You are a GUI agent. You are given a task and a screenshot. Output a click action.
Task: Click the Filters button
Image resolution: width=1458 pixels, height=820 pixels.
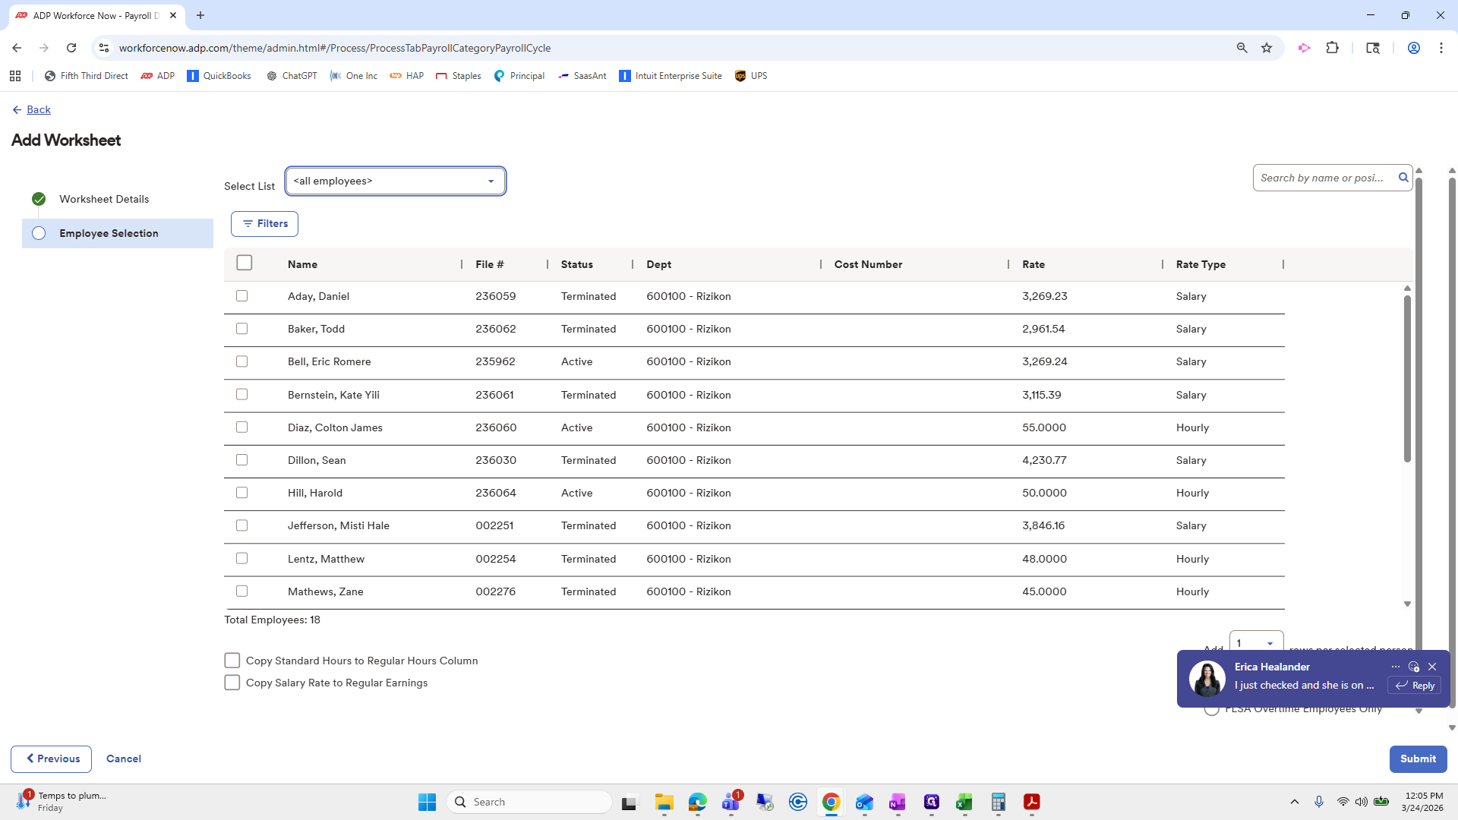tap(264, 224)
